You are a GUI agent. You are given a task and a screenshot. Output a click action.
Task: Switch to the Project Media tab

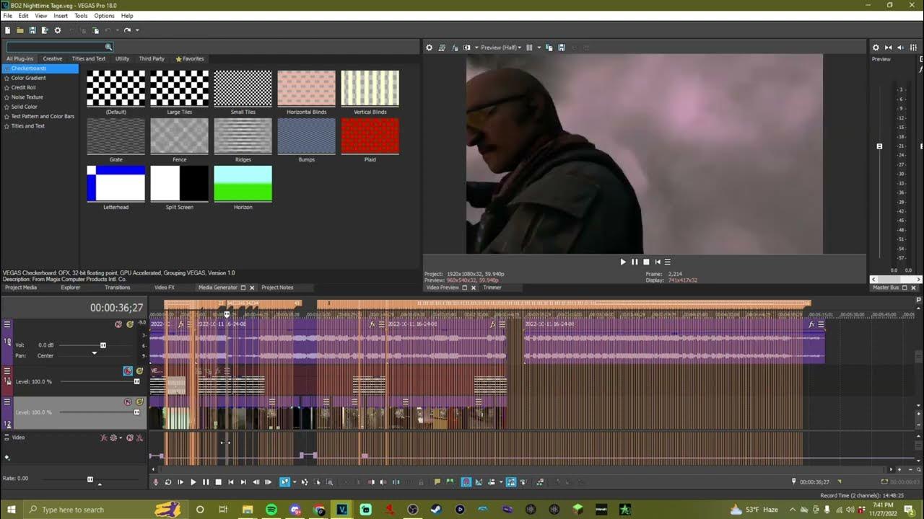click(20, 288)
